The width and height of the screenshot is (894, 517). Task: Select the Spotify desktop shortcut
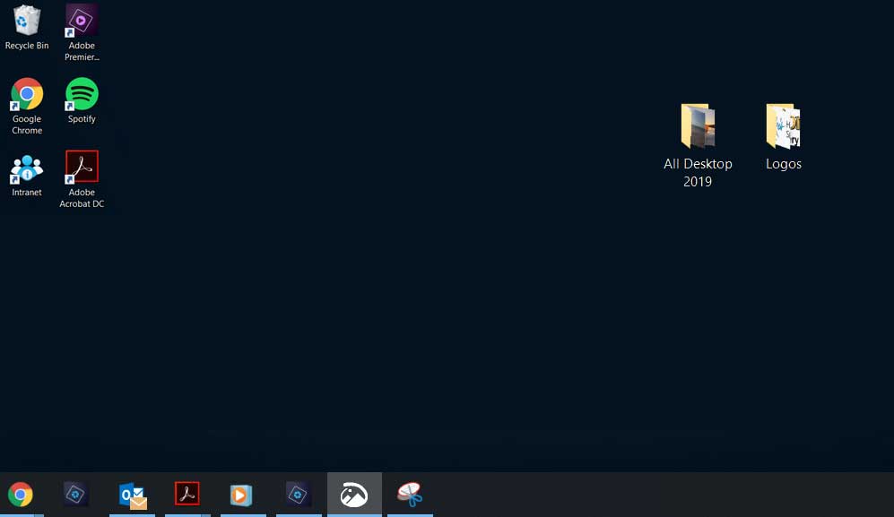coord(82,100)
